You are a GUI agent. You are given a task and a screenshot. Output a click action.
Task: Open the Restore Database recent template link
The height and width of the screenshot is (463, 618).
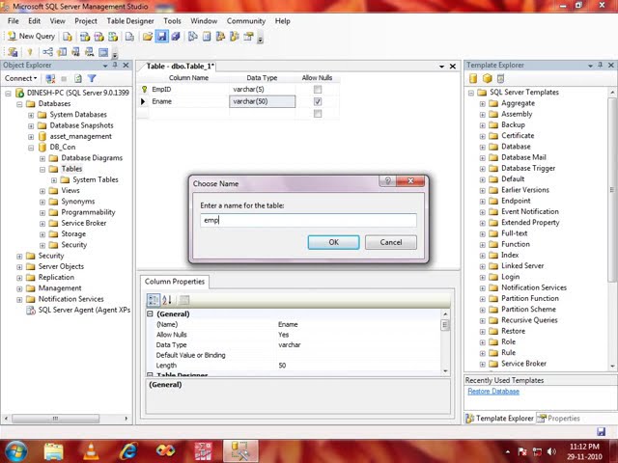pyautogui.click(x=493, y=392)
